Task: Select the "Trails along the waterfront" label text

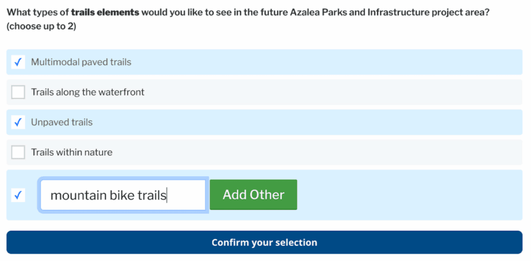Action: [x=88, y=92]
